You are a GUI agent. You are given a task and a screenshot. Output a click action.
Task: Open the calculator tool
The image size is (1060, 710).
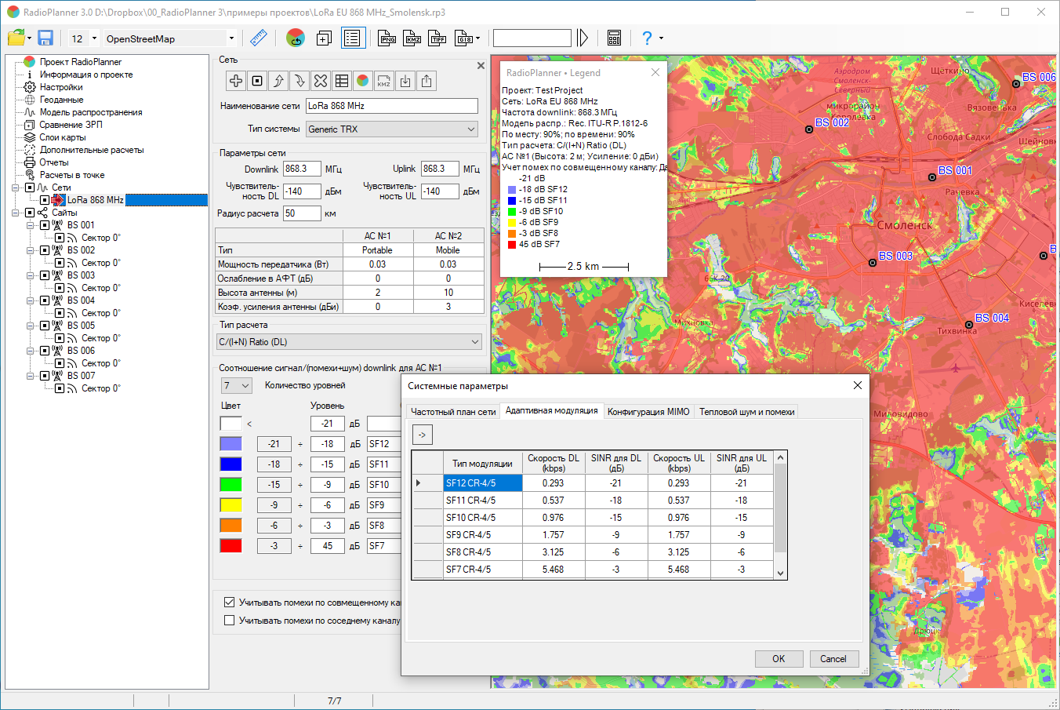pos(614,38)
